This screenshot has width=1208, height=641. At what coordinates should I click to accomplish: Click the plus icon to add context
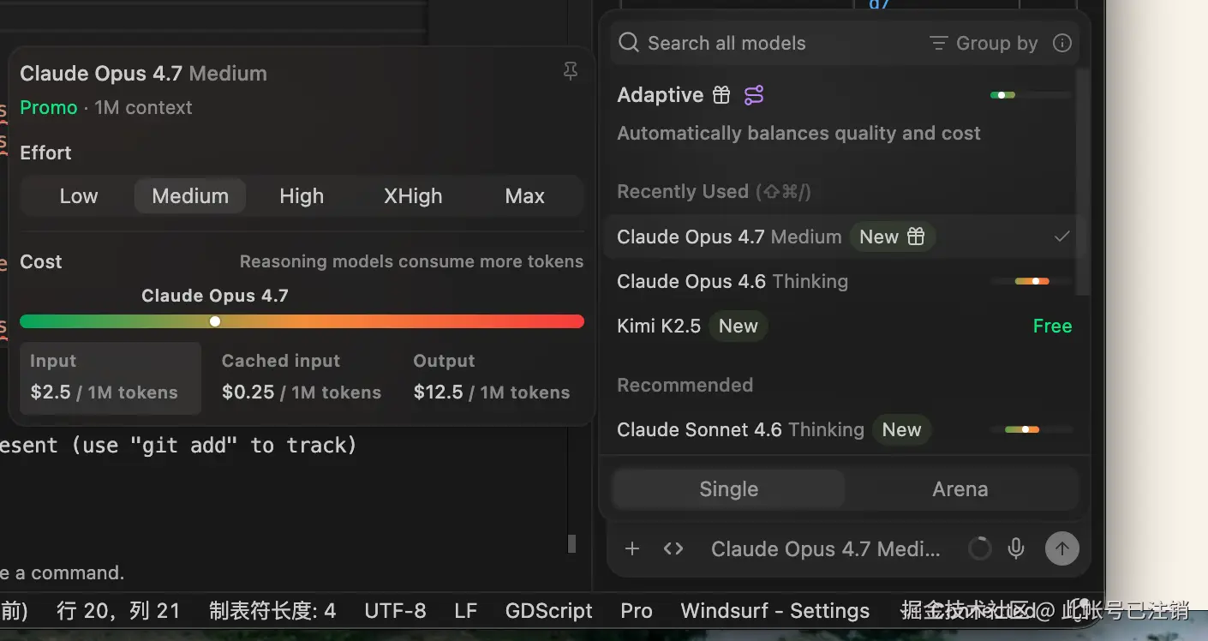632,548
